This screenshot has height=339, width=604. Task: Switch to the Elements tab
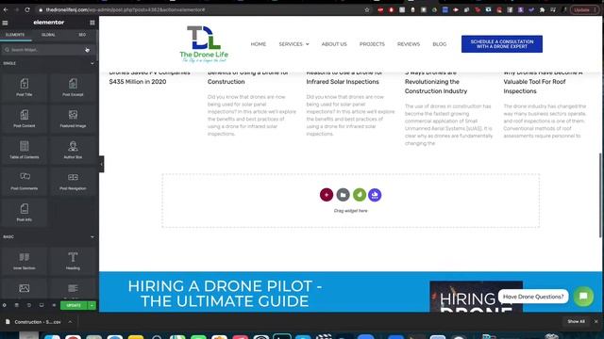coord(15,35)
